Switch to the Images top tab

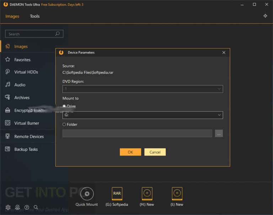click(12, 16)
